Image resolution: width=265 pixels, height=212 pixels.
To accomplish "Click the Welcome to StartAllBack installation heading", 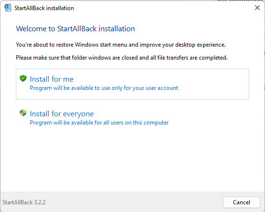I will (x=75, y=29).
